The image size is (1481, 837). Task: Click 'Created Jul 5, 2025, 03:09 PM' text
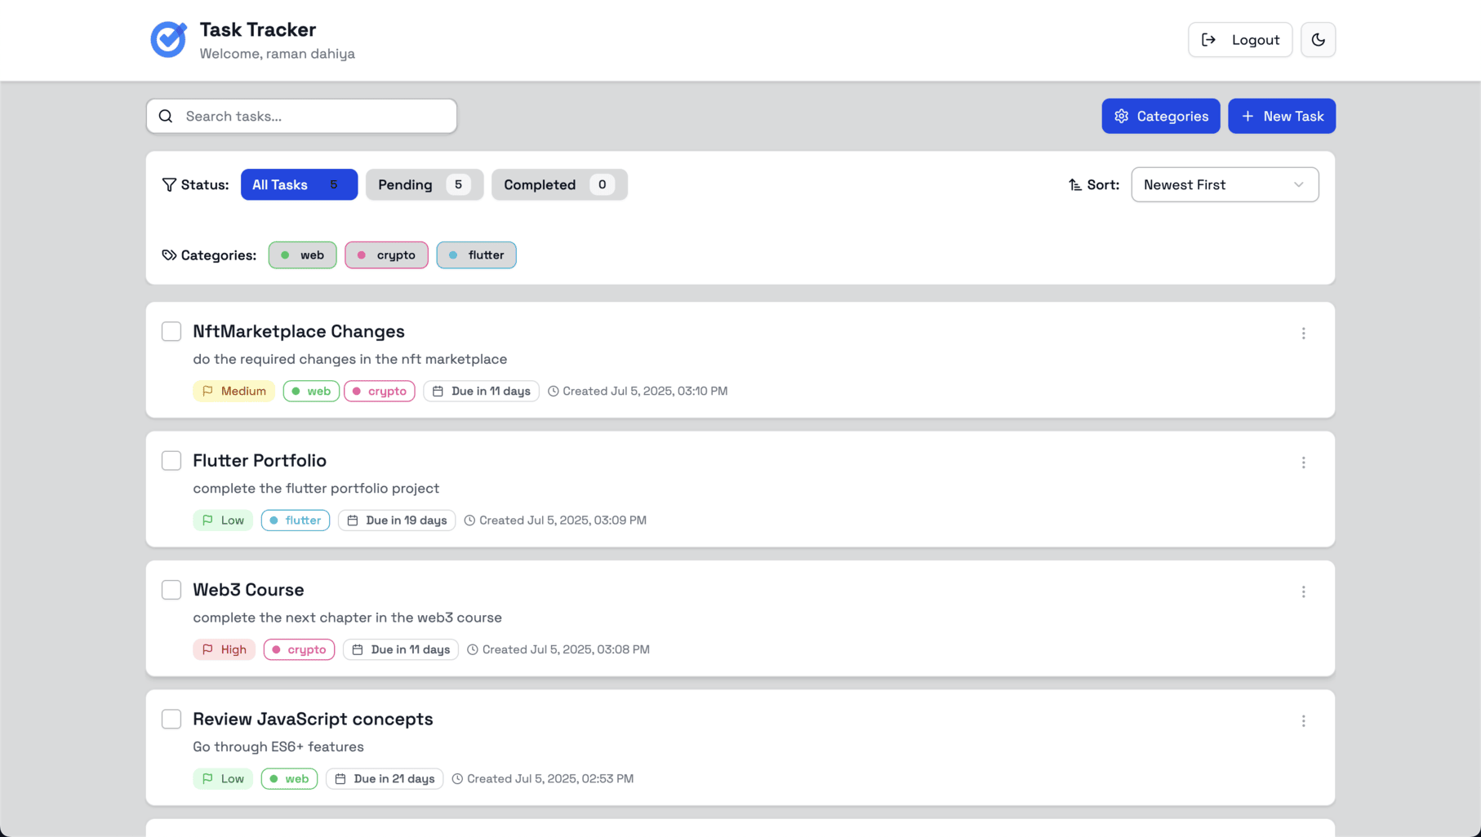563,520
